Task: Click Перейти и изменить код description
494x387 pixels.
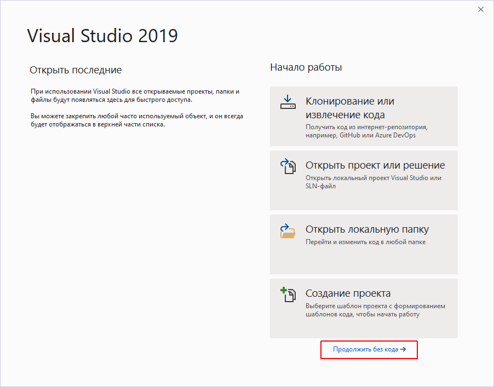Action: pos(365,242)
